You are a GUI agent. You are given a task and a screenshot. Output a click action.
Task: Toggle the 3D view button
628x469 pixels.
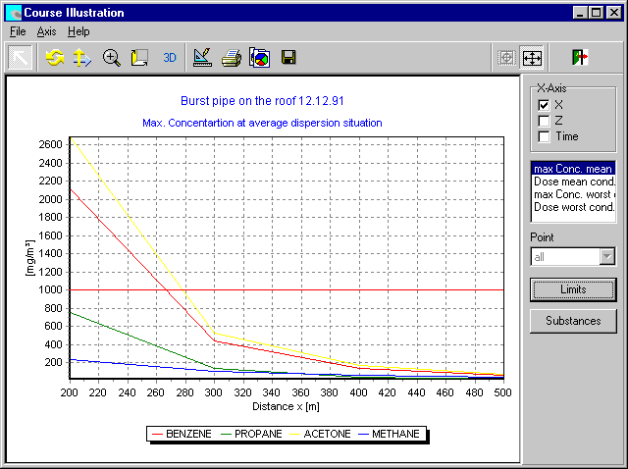[x=170, y=58]
